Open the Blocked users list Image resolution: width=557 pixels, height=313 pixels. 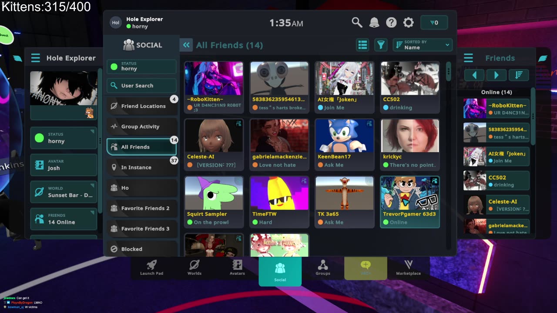tap(142, 249)
